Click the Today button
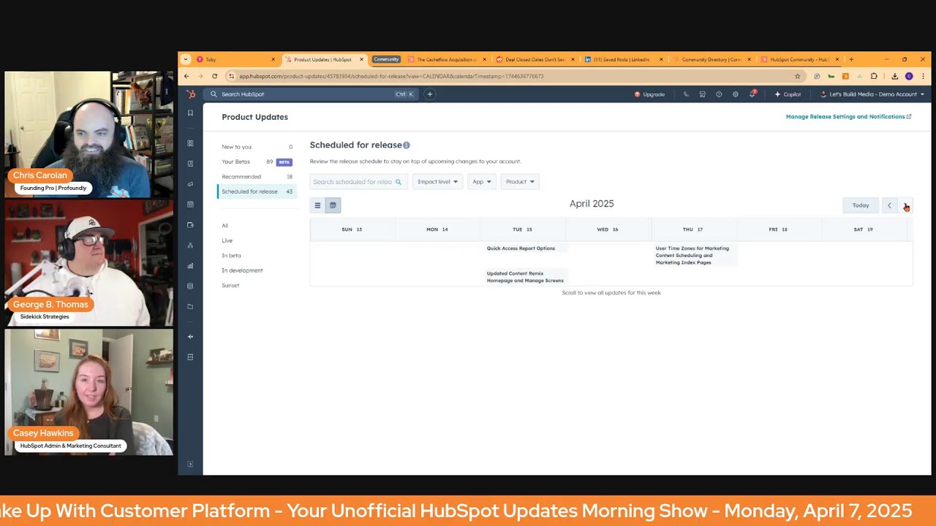The image size is (936, 526). (x=861, y=205)
